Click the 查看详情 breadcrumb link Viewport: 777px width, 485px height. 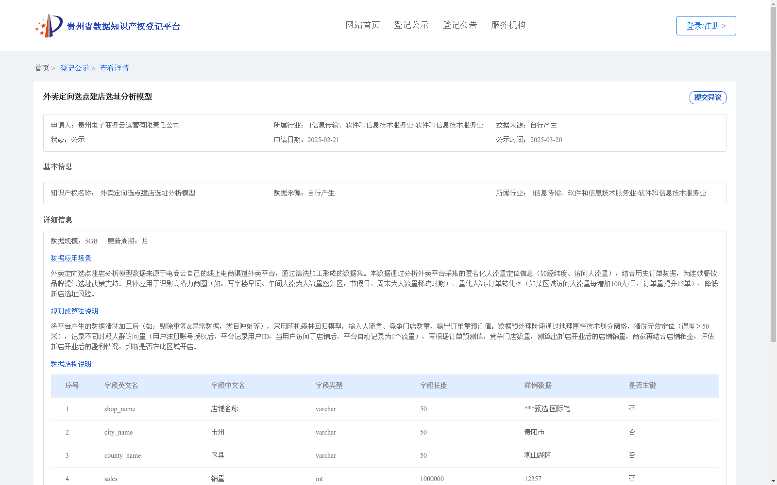[114, 68]
